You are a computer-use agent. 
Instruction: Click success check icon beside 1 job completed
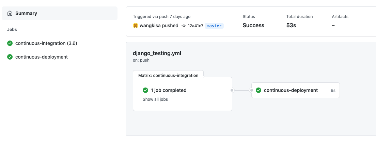coord(145,90)
